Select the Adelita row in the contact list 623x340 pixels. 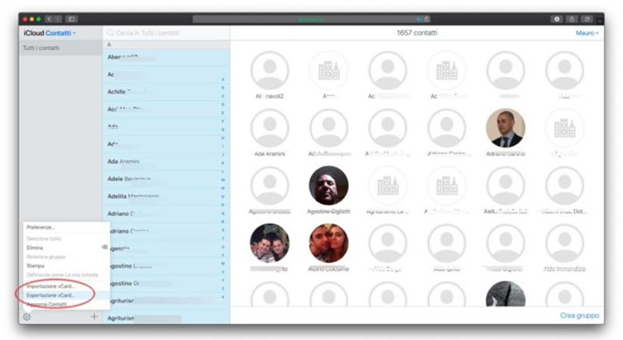166,197
